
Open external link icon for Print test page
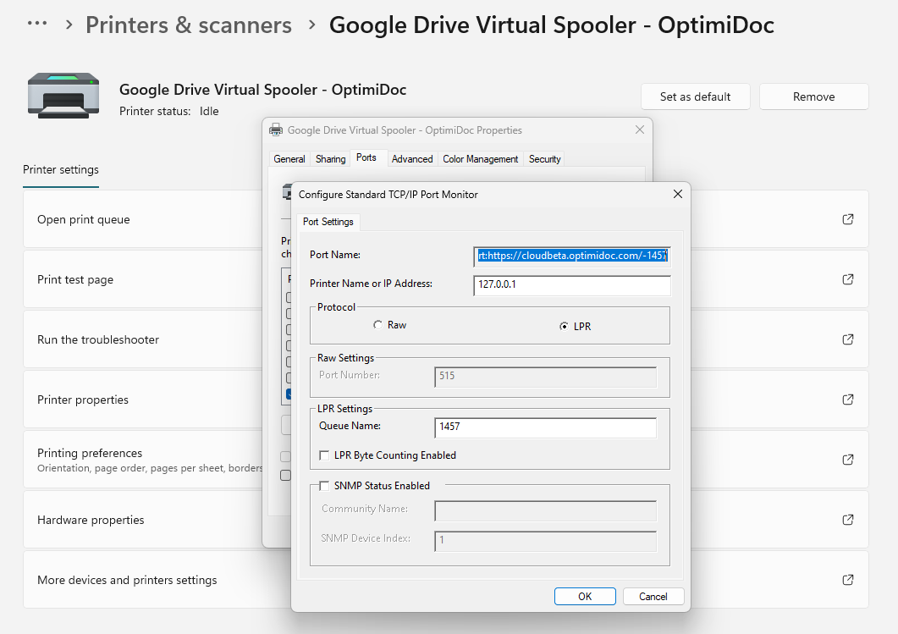pyautogui.click(x=848, y=279)
